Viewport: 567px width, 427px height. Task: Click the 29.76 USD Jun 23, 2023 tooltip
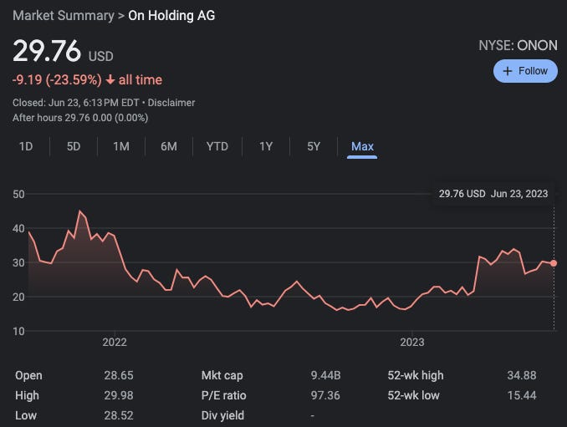493,194
